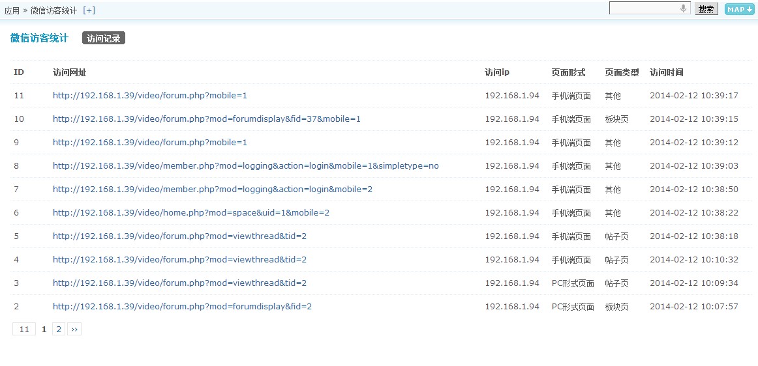Open forumdisplay fid=2 URL link
Image resolution: width=758 pixels, height=366 pixels.
pyautogui.click(x=182, y=306)
